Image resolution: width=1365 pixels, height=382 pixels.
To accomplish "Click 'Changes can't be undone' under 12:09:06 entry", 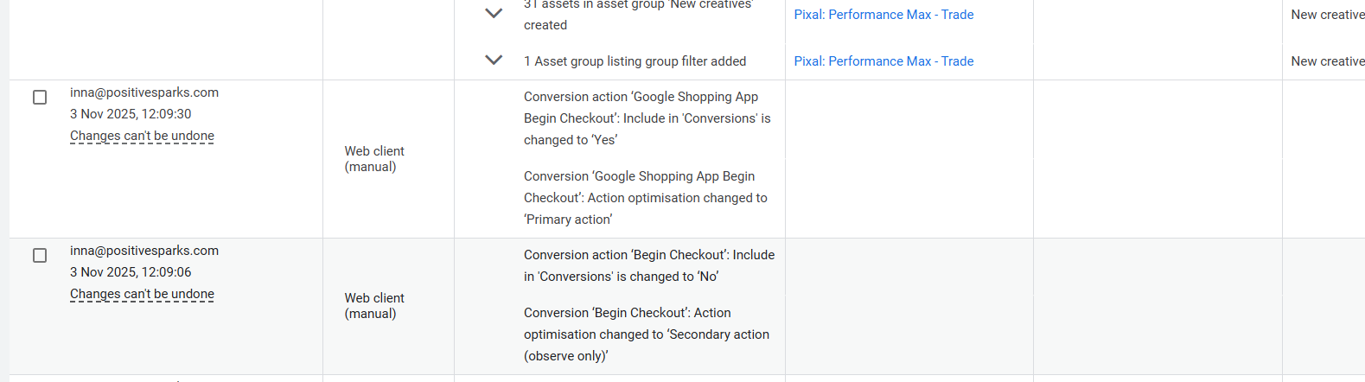I will pos(142,294).
